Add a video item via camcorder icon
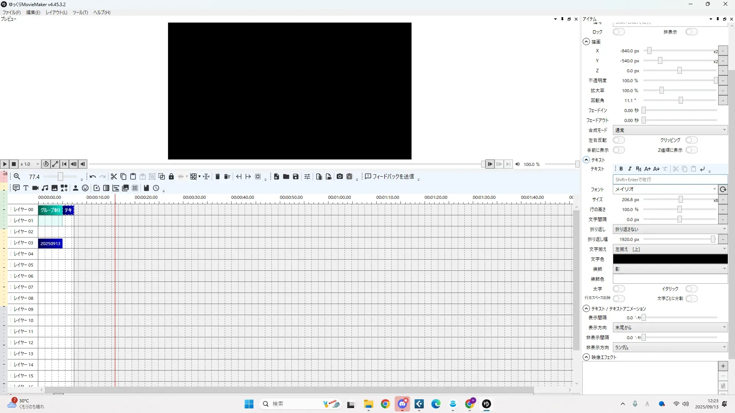The image size is (735, 413). click(35, 188)
